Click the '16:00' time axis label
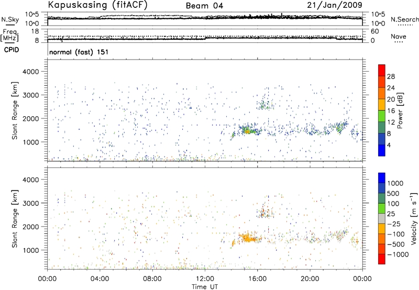 coord(257,279)
